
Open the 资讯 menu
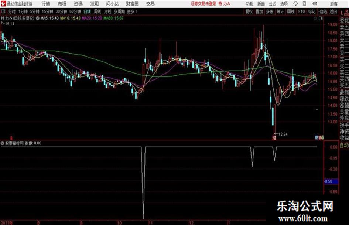click(x=78, y=4)
